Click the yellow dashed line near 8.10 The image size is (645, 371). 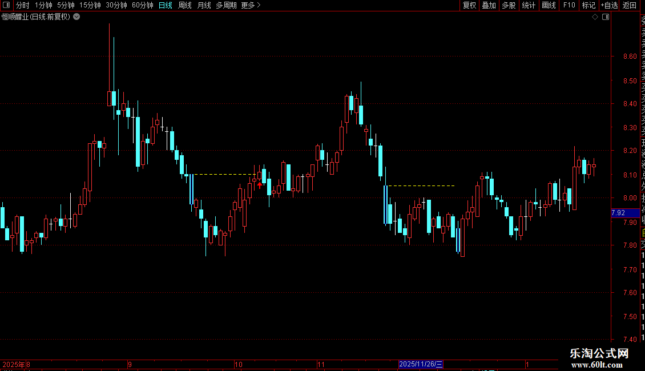(x=224, y=175)
